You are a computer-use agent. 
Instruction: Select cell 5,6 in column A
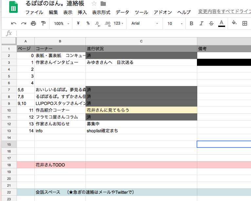click(x=26, y=90)
